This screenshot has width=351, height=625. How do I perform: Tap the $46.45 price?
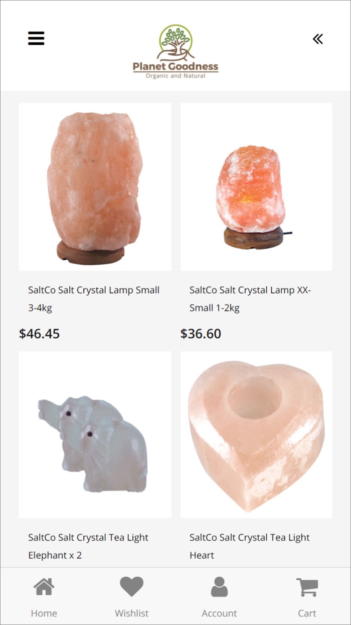click(x=39, y=334)
